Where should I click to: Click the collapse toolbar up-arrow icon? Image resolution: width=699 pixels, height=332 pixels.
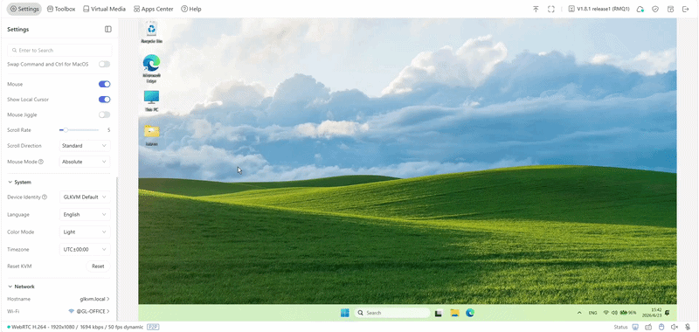coord(536,9)
